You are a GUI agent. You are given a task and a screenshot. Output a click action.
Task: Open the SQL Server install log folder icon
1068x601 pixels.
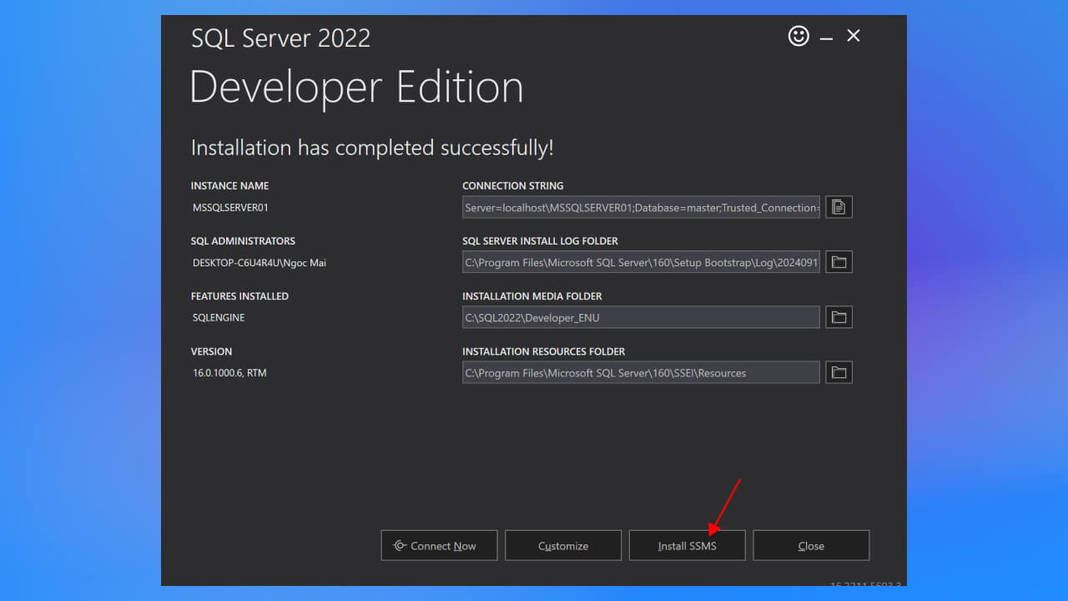pyautogui.click(x=839, y=262)
